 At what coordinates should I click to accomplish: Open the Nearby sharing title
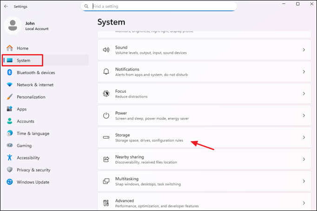click(130, 157)
